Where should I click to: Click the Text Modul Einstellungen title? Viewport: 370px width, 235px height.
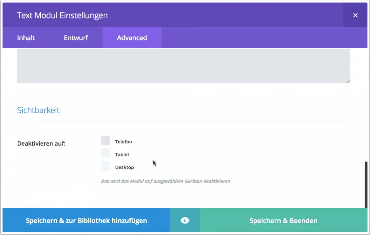coord(62,15)
